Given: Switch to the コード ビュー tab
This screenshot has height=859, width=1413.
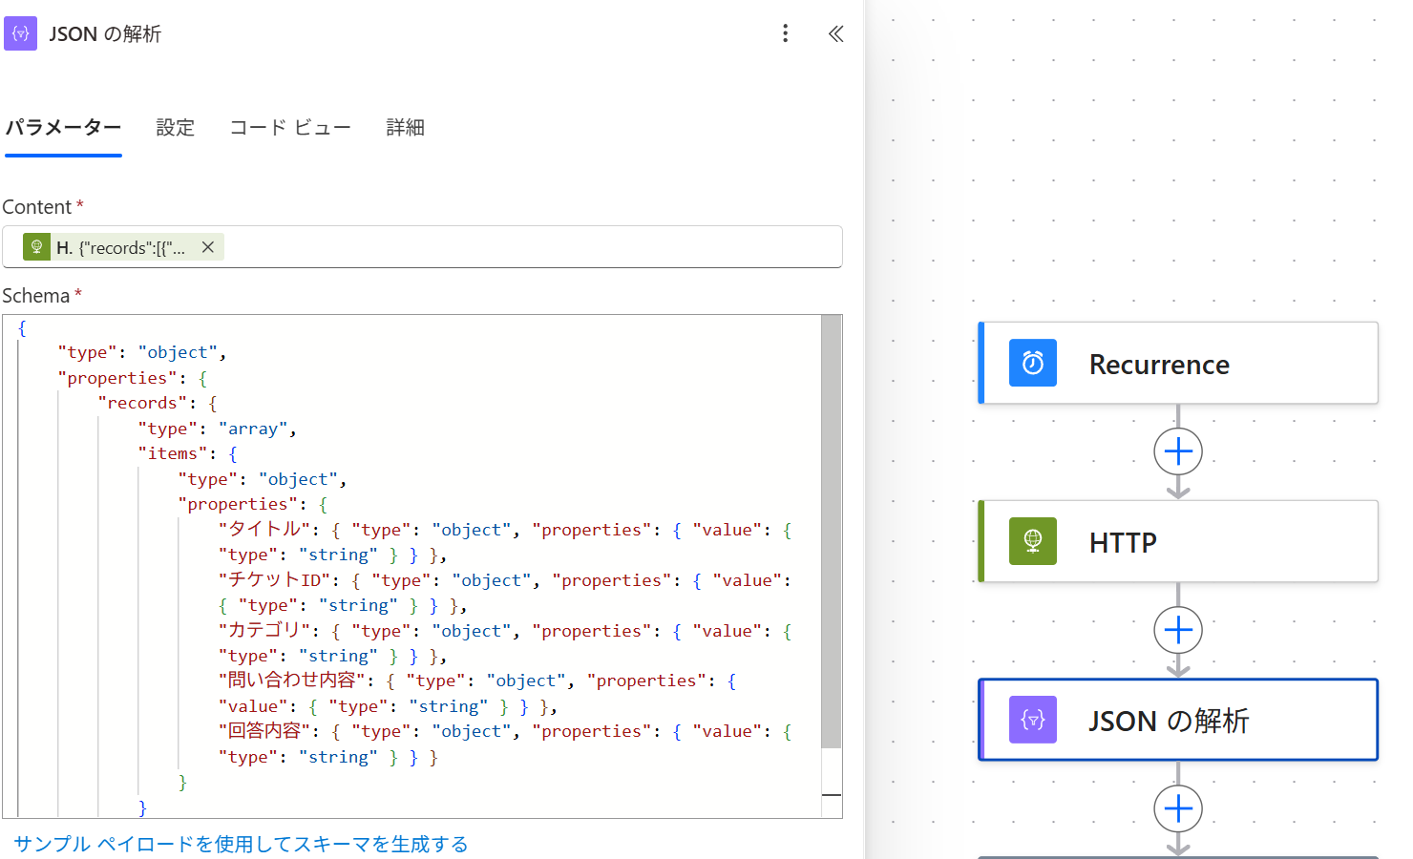Looking at the screenshot, I should (x=290, y=128).
